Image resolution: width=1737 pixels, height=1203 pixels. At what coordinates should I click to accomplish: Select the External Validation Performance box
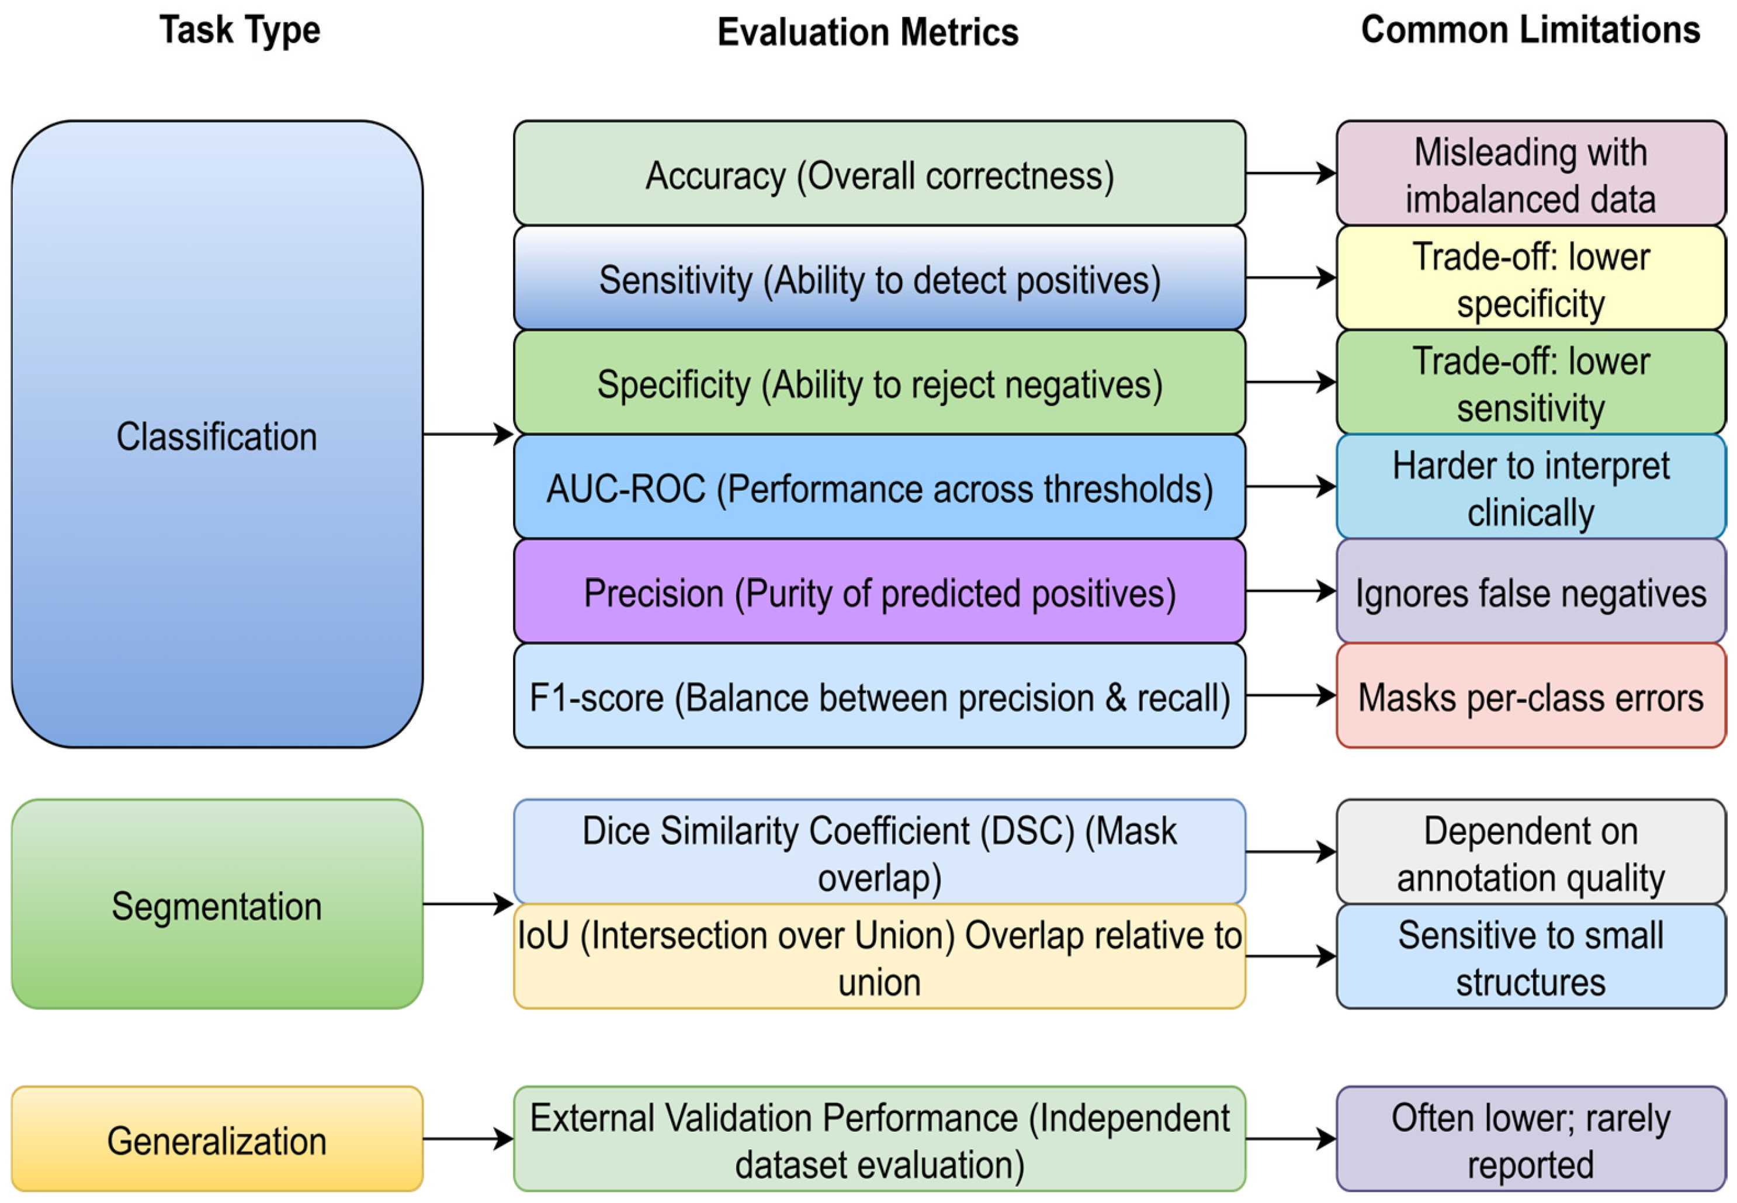click(x=879, y=1139)
